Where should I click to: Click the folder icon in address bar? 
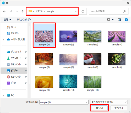[30, 11]
